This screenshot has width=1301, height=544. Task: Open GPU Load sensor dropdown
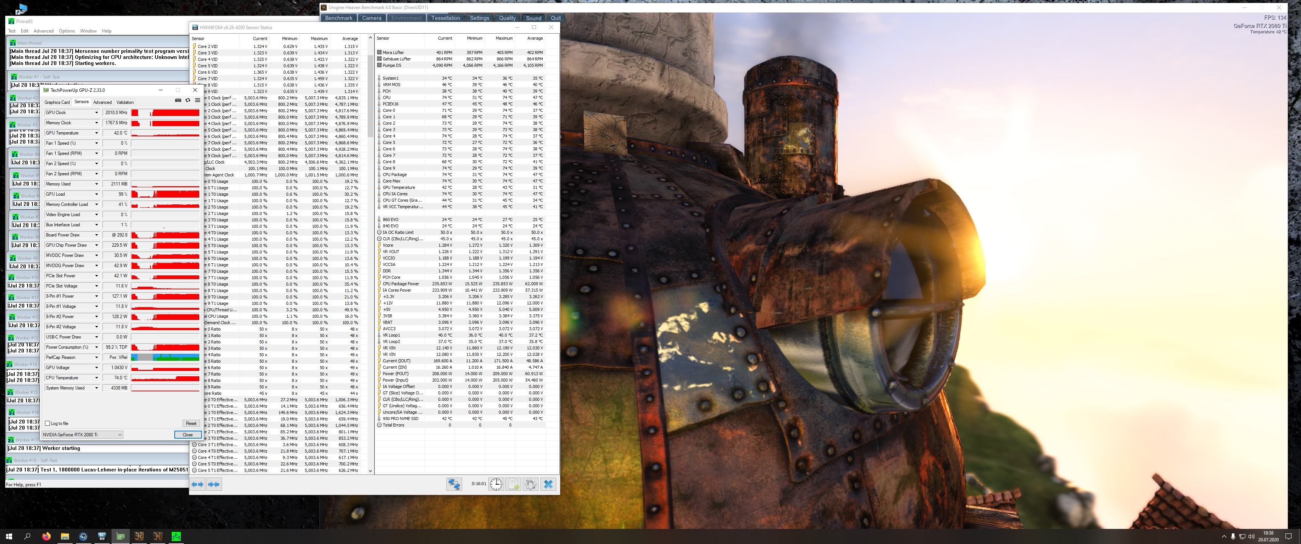[x=96, y=194]
